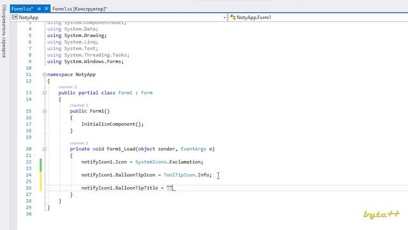The width and height of the screenshot is (408, 230).
Task: Click 'Exclamation' in line 22
Action: 185,162
